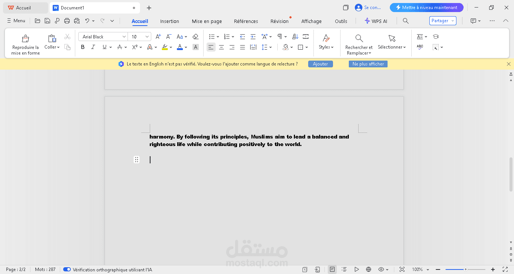Viewport: 514px width, 274px height.
Task: Click the outline view icon in status bar
Action: pyautogui.click(x=344, y=269)
